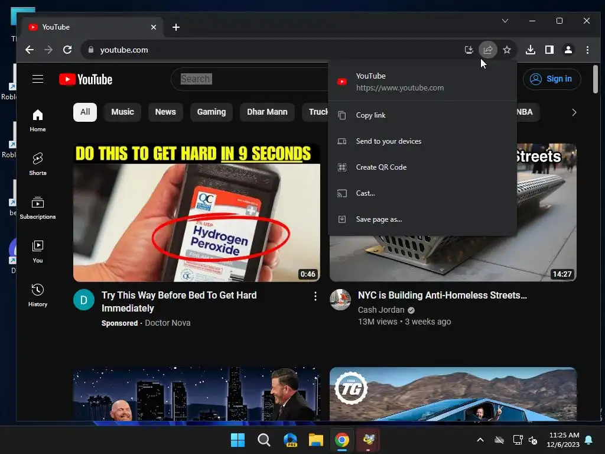Open Shorts in YouTube sidebar
The image size is (605, 454).
point(37,164)
